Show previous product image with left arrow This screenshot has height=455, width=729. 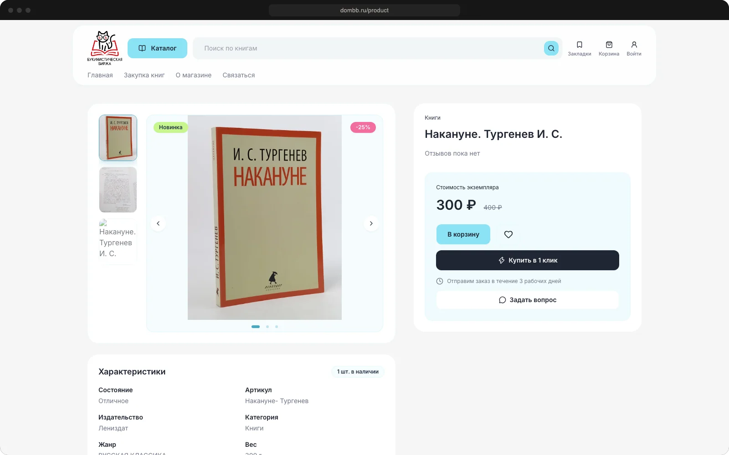(x=158, y=223)
